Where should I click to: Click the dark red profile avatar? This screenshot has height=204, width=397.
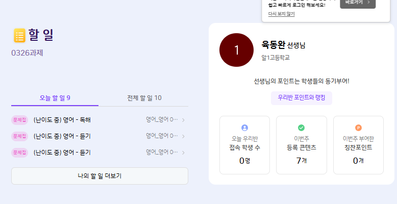(236, 50)
